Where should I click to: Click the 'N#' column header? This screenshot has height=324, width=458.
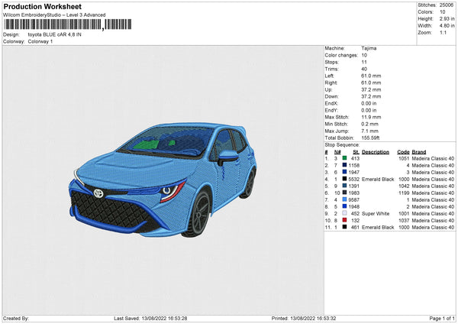coord(337,152)
